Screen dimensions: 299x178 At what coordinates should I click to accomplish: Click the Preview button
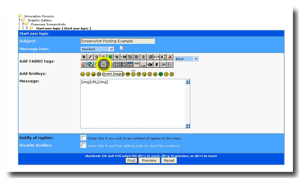149,161
